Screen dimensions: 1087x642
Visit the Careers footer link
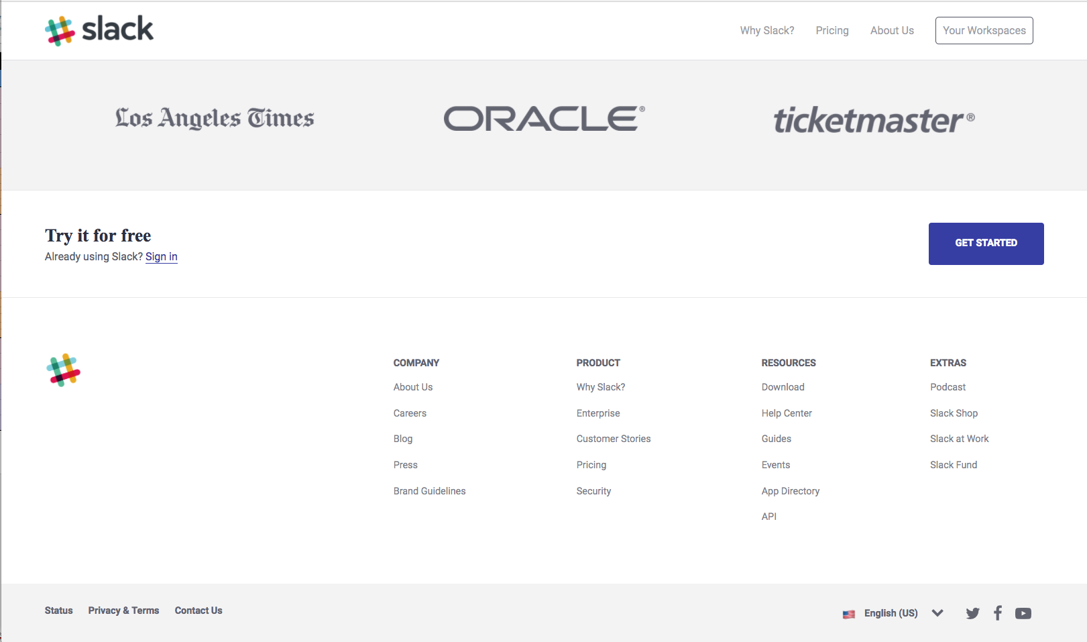(410, 413)
